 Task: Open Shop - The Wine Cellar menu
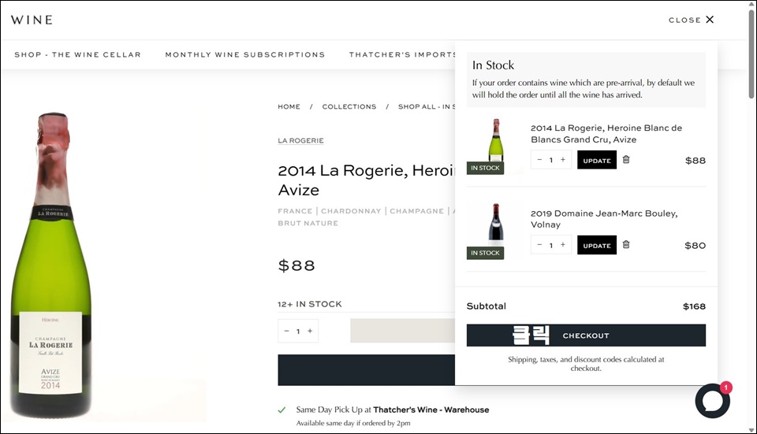tap(78, 54)
